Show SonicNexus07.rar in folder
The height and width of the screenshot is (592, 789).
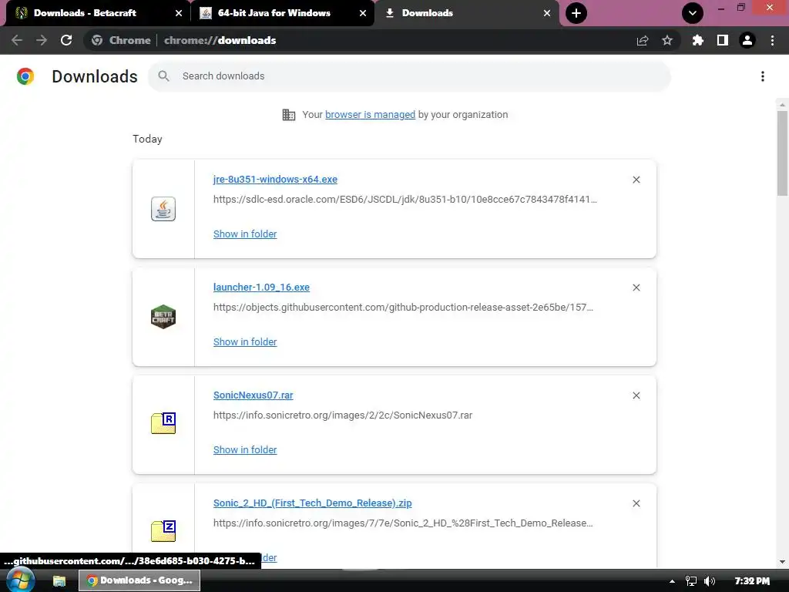point(245,450)
